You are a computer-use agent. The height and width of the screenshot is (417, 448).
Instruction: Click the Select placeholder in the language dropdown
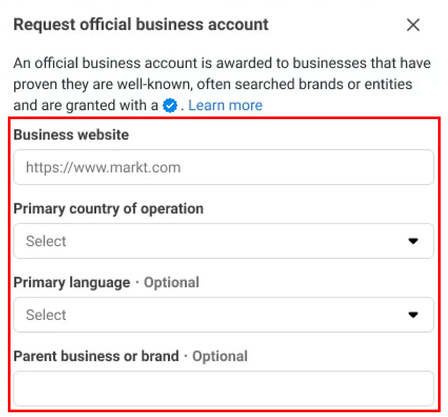tap(46, 315)
